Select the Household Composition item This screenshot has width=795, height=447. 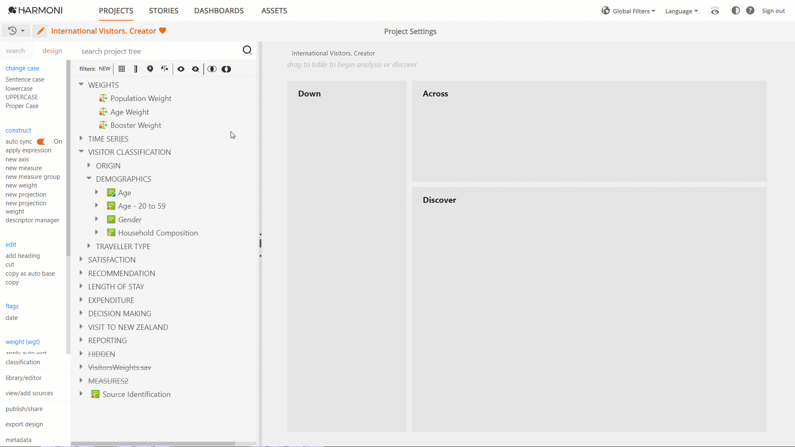(x=158, y=233)
